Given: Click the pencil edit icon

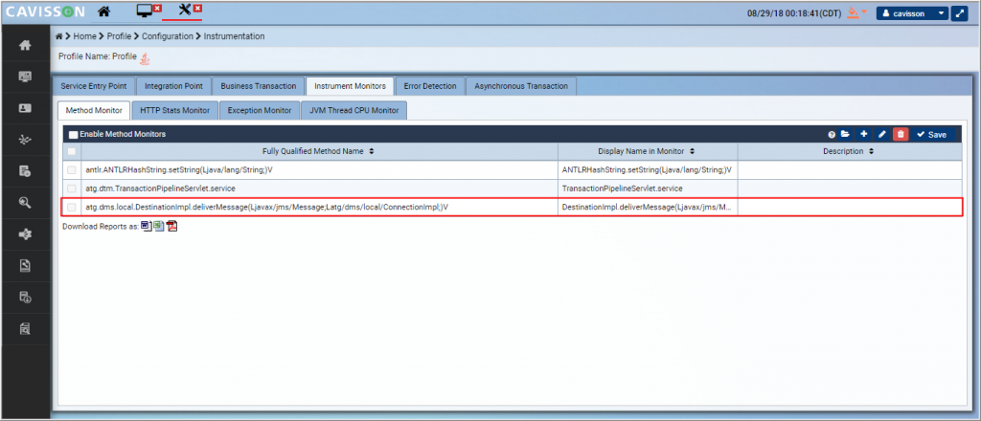Looking at the screenshot, I should pos(881,135).
